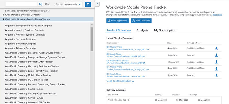Open the My Subscription tab

click(165, 30)
